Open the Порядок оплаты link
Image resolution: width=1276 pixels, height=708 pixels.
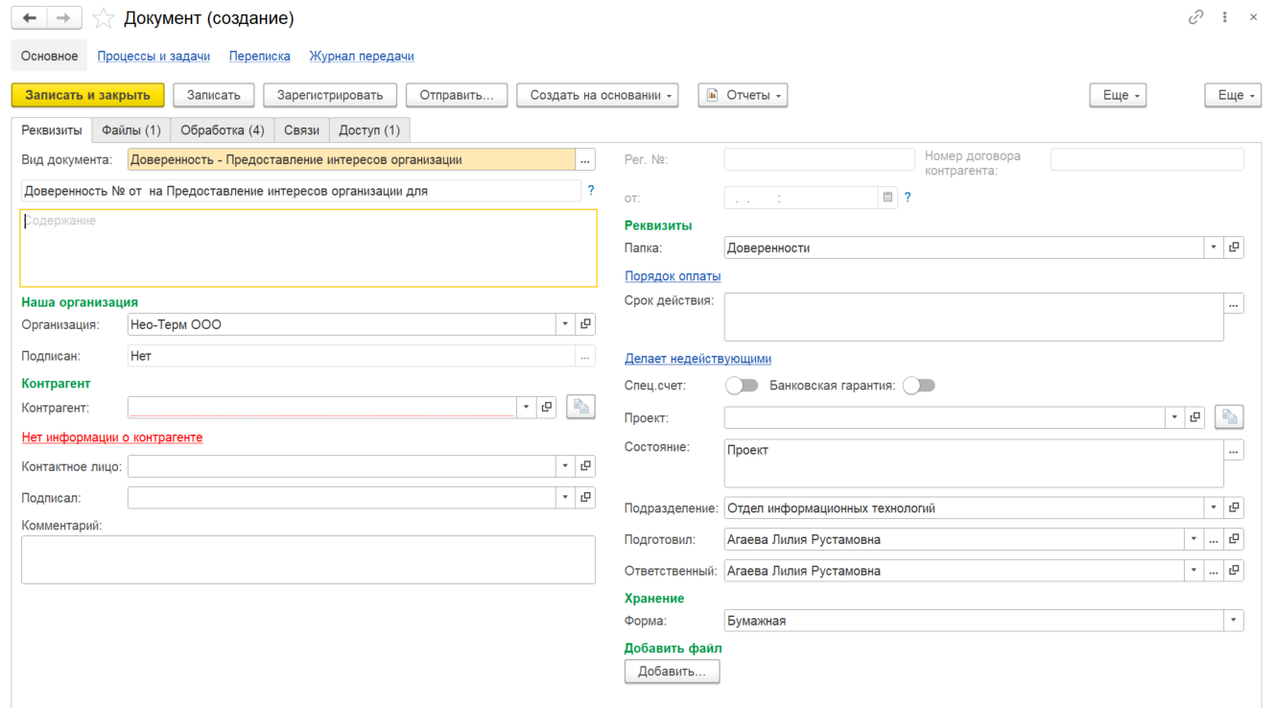tap(673, 276)
